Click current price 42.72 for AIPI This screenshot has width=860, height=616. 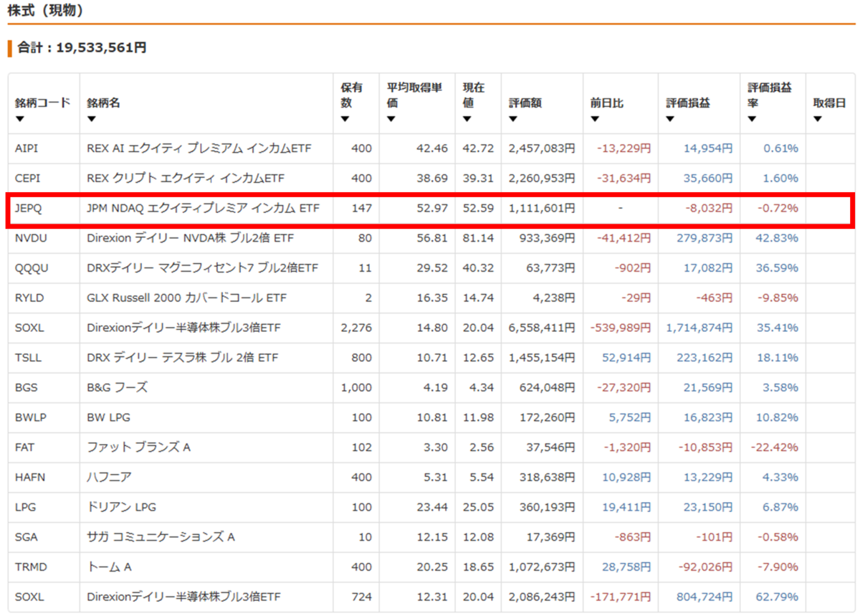(x=479, y=148)
